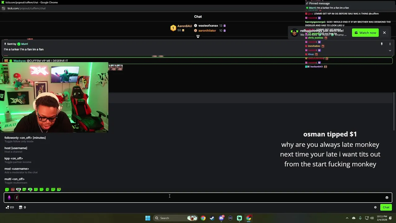The height and width of the screenshot is (223, 396).
Task: Click the taskbar microphone tray icon
Action: (360, 218)
